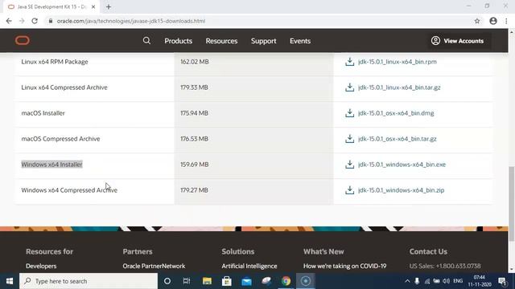Switch to Chrome on the taskbar
This screenshot has width=515, height=289.
286,281
